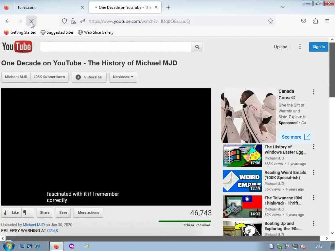Click the taskbar clock showing 3:43

point(319,246)
